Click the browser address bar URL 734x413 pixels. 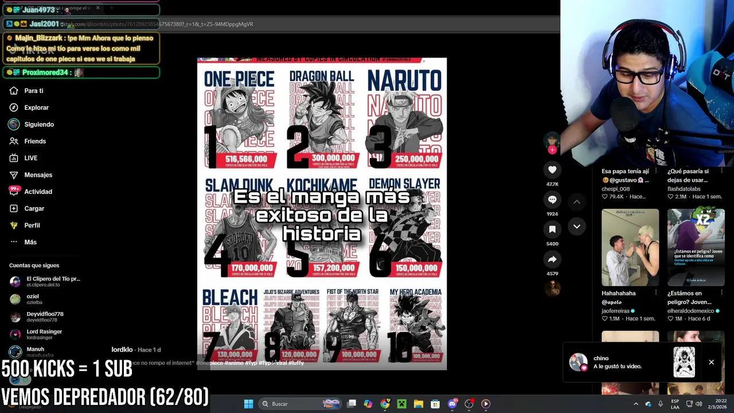click(156, 24)
